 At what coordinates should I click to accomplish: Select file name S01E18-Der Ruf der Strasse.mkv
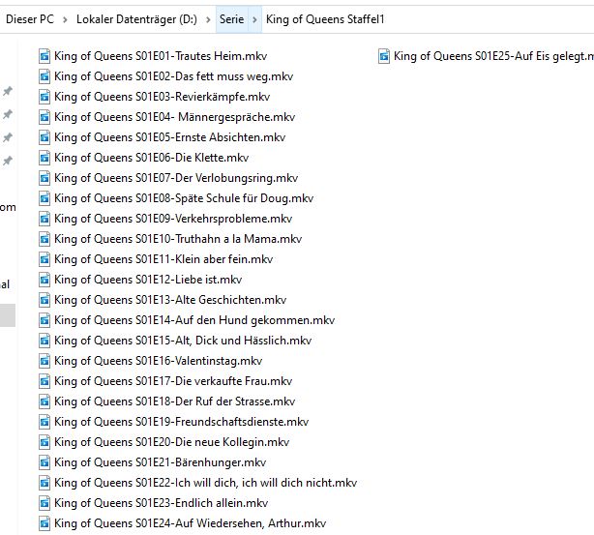(x=175, y=401)
